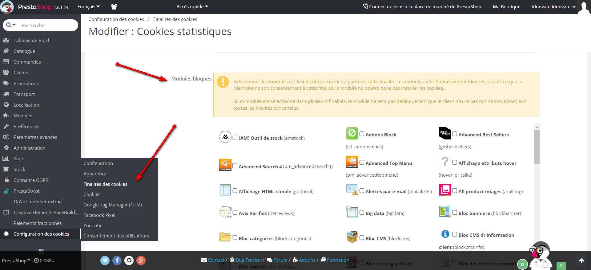
Task: Click the Addons Block green module icon
Action: coord(352,133)
